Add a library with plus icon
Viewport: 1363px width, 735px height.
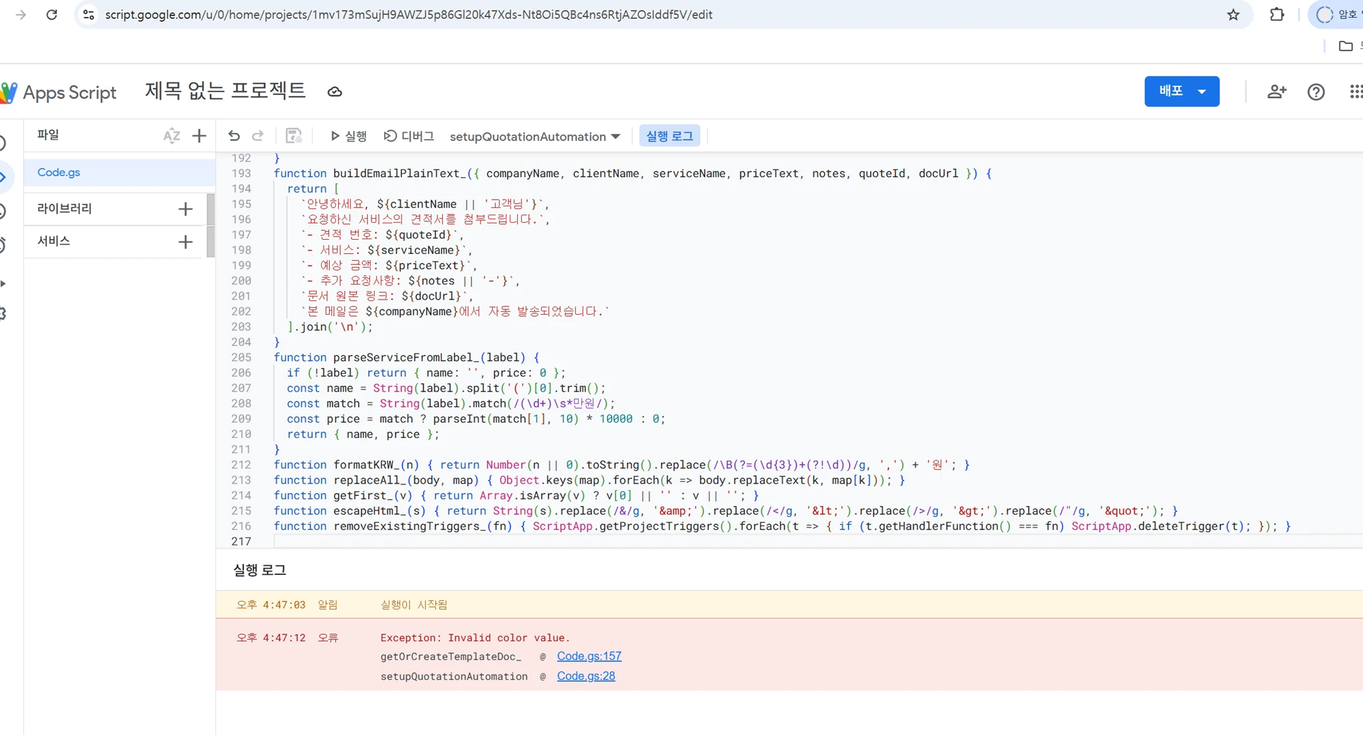click(185, 209)
